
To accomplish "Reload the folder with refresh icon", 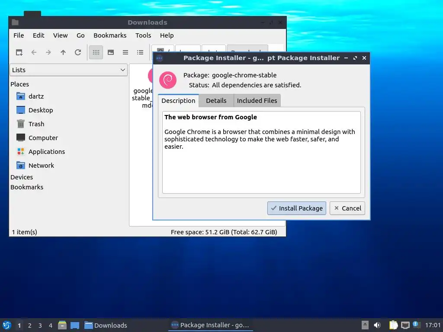I will [x=78, y=52].
